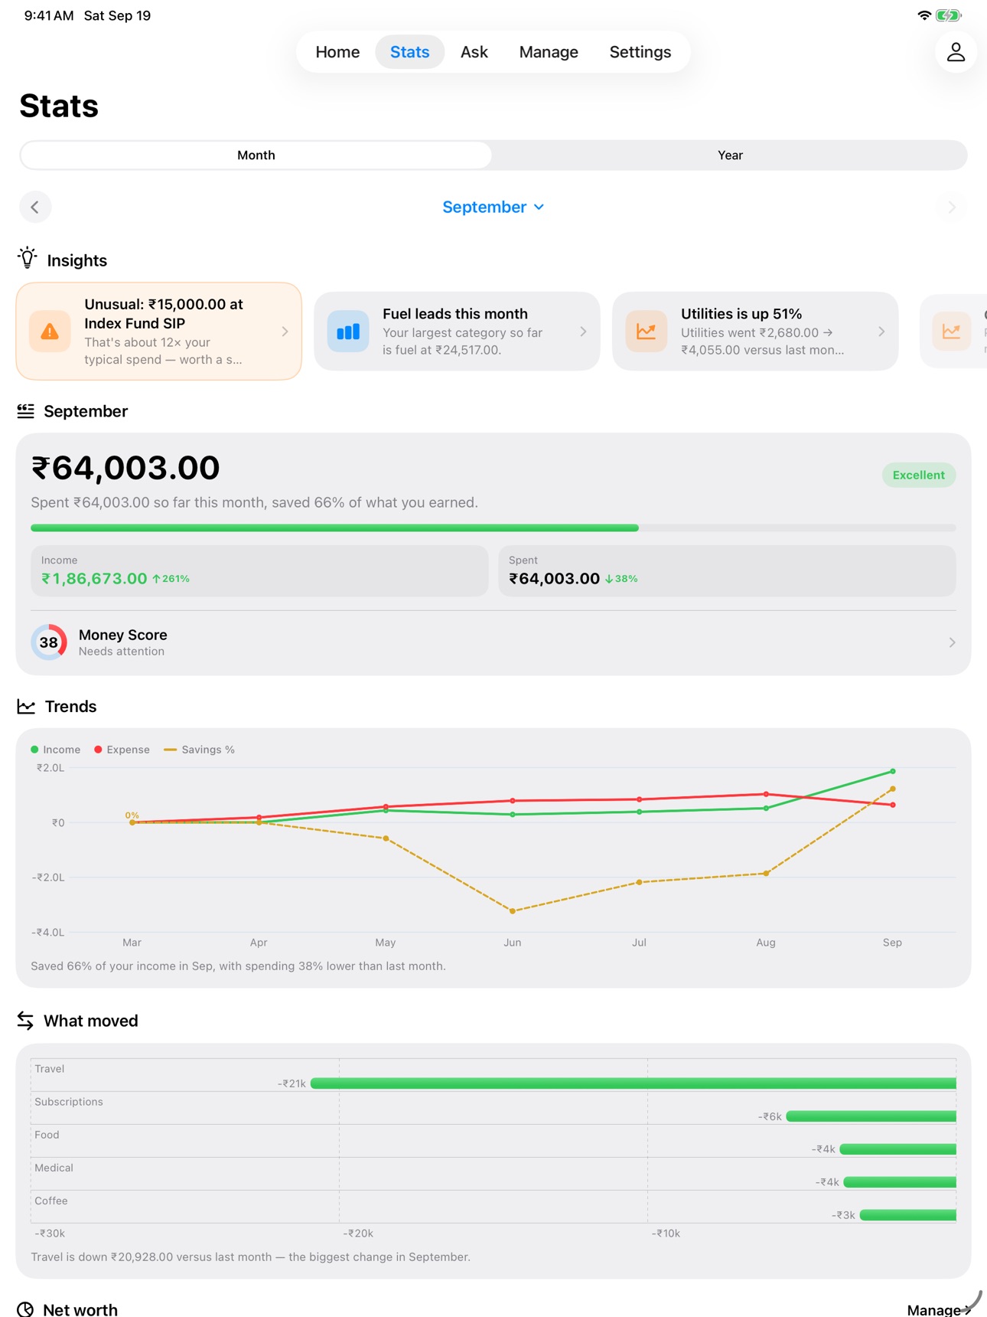
Task: Click the What moved arrows icon
Action: pos(25,1021)
